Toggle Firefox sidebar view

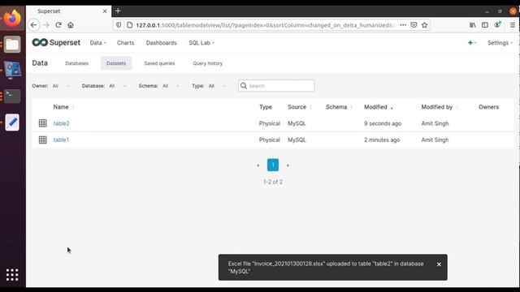(x=485, y=25)
